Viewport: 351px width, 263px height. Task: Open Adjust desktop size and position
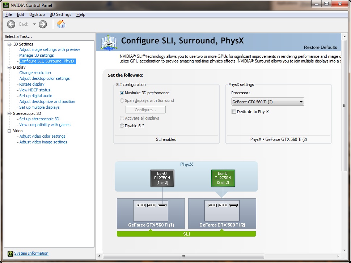tap(47, 102)
